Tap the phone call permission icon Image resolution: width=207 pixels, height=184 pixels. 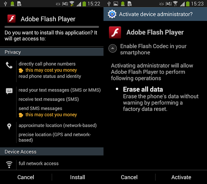coord(9,65)
